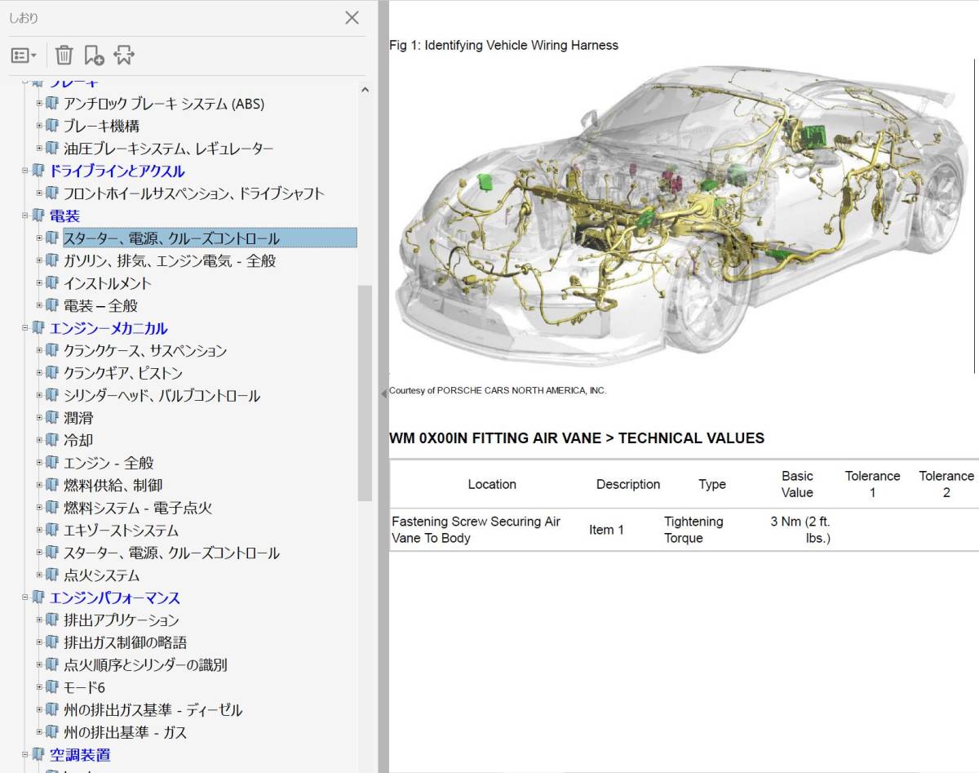
Task: Click bookmark icon beside 潤滑
Action: (x=52, y=417)
